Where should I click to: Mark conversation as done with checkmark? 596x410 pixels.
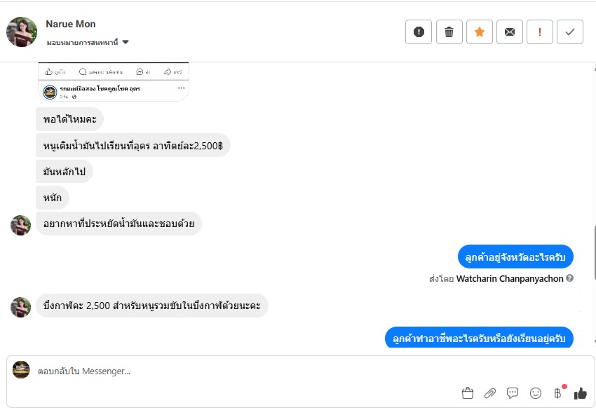pos(570,32)
